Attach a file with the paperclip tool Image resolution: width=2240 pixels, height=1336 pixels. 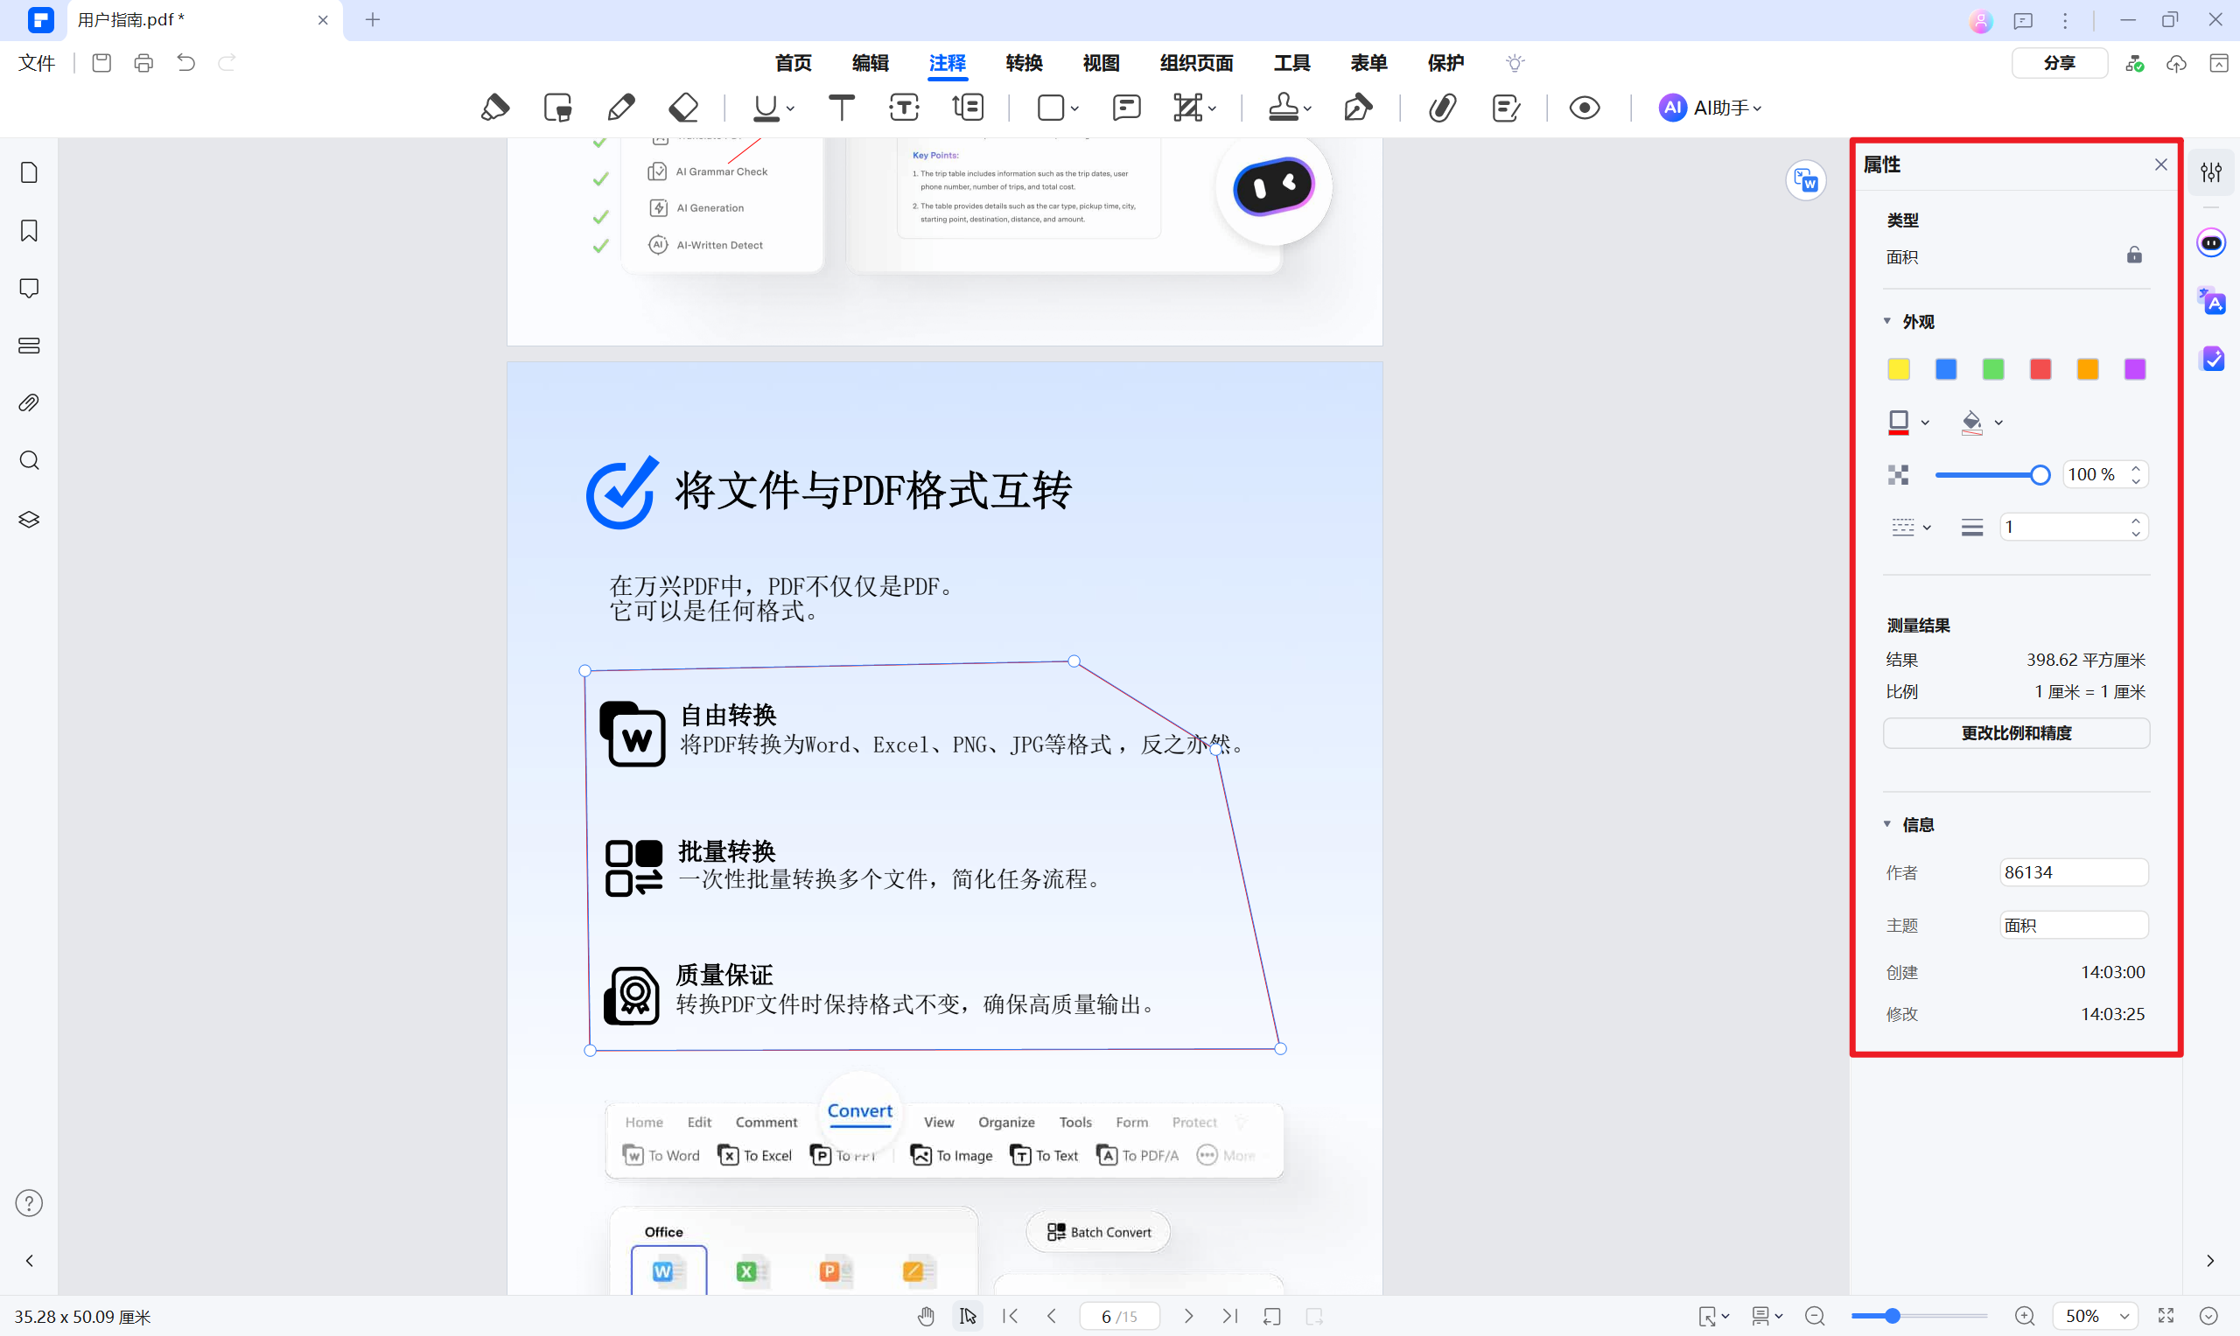tap(1441, 107)
